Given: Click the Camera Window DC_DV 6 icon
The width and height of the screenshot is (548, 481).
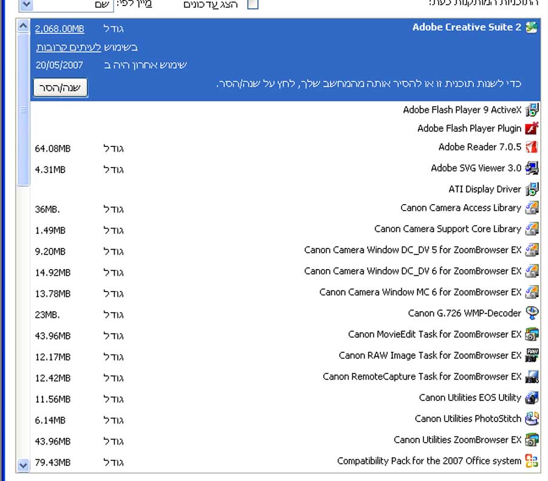Looking at the screenshot, I should 532,271.
